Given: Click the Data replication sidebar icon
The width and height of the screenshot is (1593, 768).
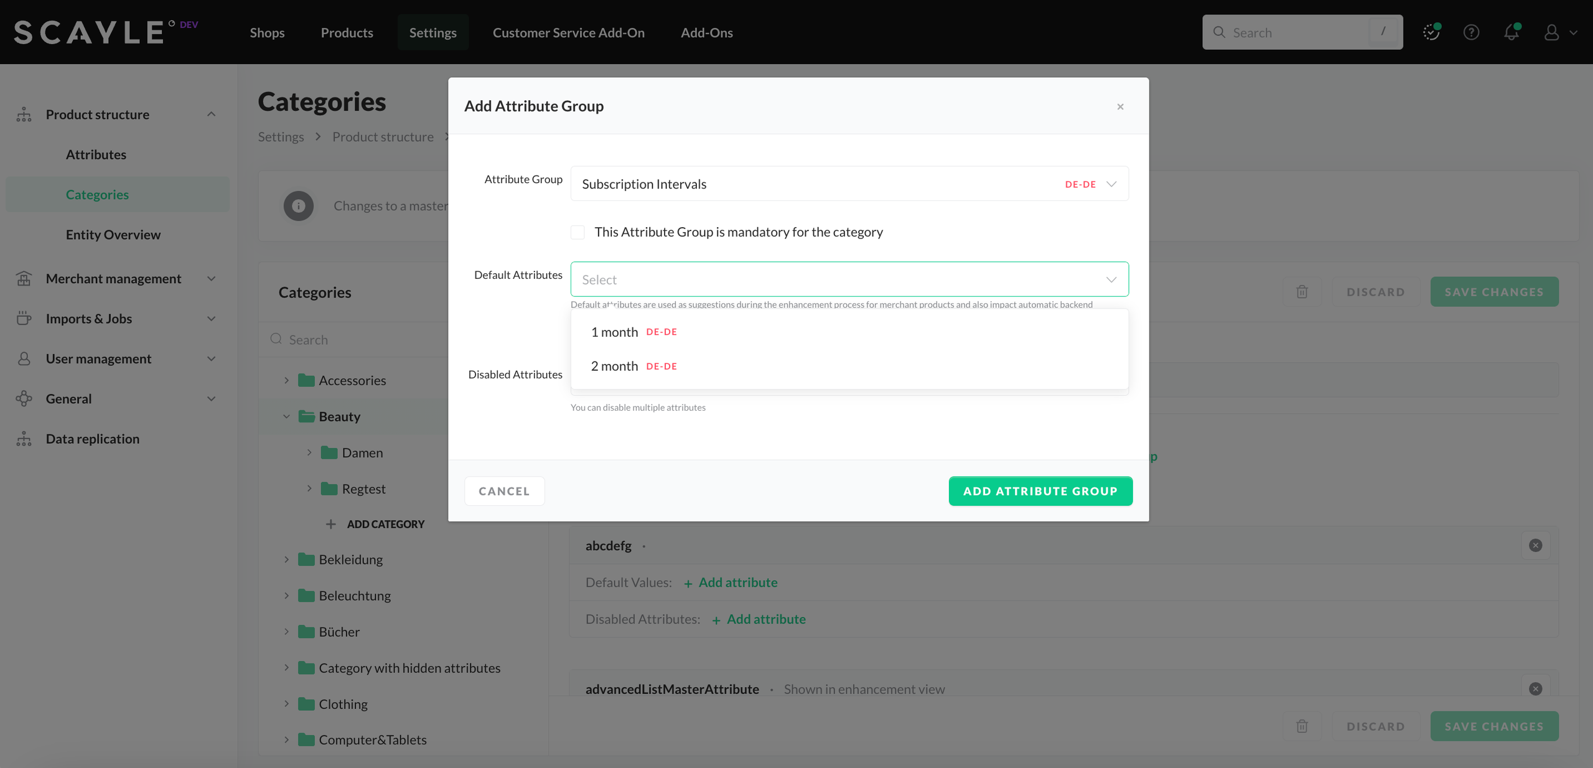Looking at the screenshot, I should pos(24,439).
